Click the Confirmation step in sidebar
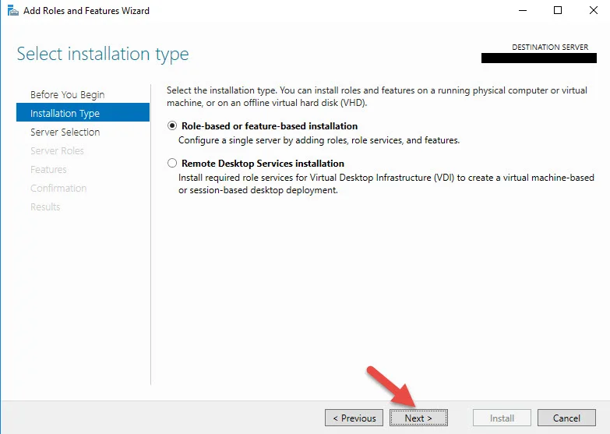 (x=58, y=188)
